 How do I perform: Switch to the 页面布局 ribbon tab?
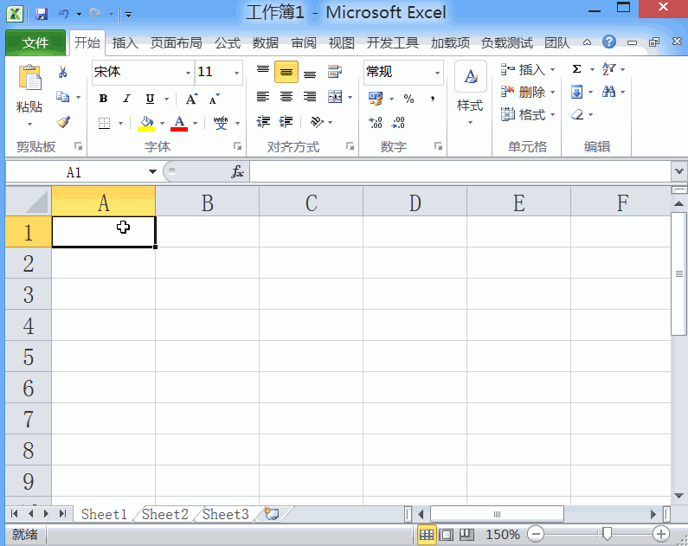(176, 43)
